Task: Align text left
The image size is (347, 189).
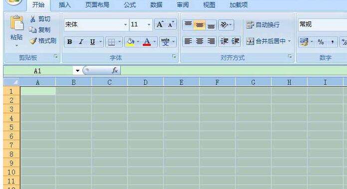Action: click(x=188, y=41)
